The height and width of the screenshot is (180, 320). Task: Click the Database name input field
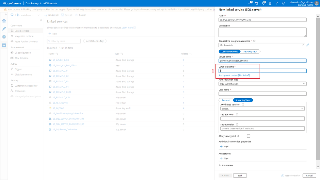(x=263, y=71)
